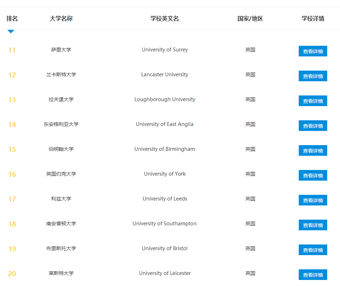Click 英国 in the University of Surrey row
Image resolution: width=340 pixels, height=286 pixels.
click(250, 50)
